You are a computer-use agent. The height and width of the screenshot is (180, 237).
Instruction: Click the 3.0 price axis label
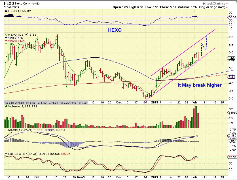pos(231,99)
